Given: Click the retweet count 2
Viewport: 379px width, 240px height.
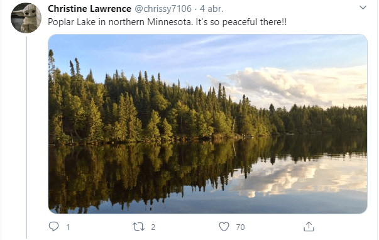Looking at the screenshot, I should [153, 227].
